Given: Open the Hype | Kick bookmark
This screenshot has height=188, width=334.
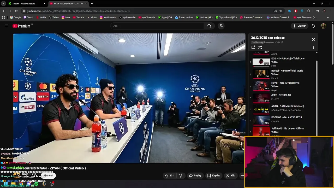Looking at the screenshot, I should pos(165,17).
